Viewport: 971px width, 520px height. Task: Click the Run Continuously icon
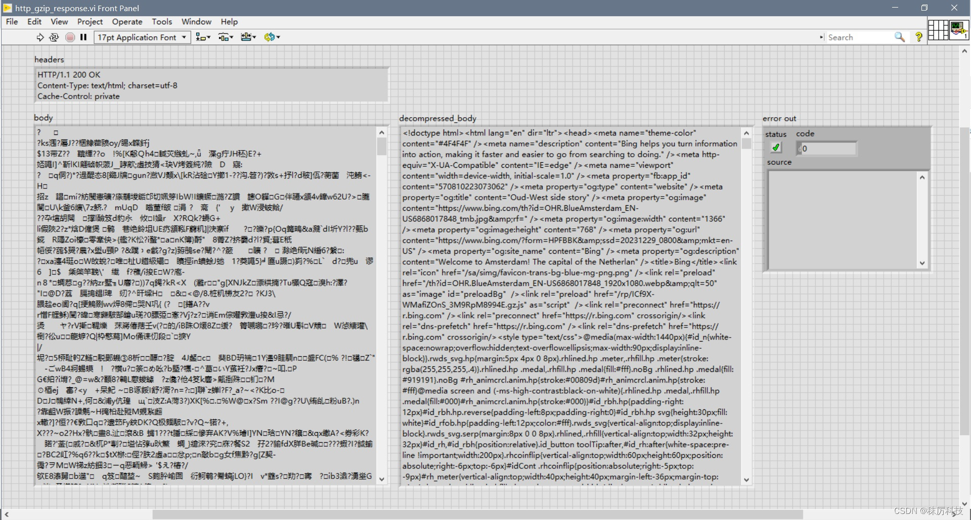click(x=54, y=37)
